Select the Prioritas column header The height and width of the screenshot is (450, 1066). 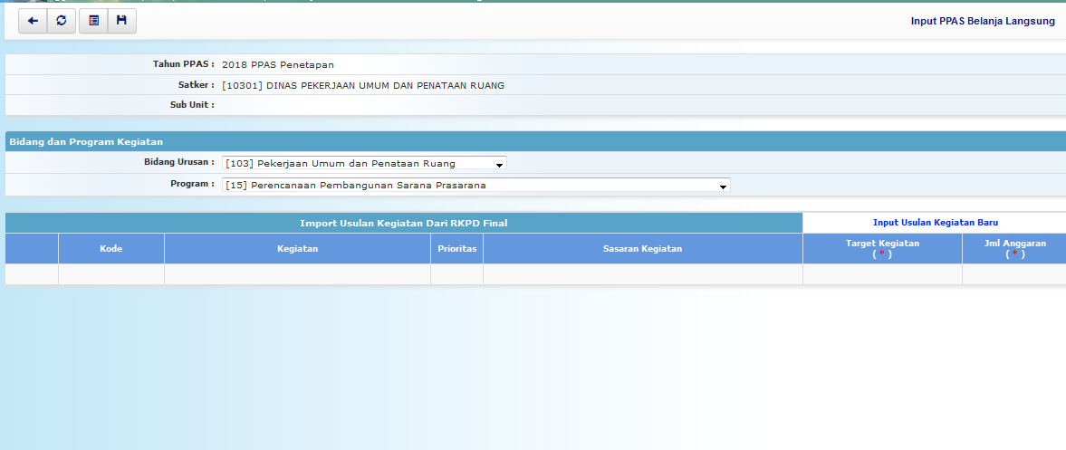(456, 249)
